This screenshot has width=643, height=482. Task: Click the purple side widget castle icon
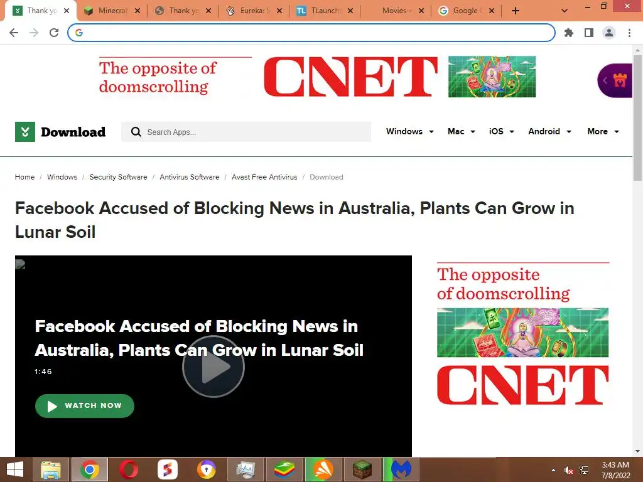point(620,80)
